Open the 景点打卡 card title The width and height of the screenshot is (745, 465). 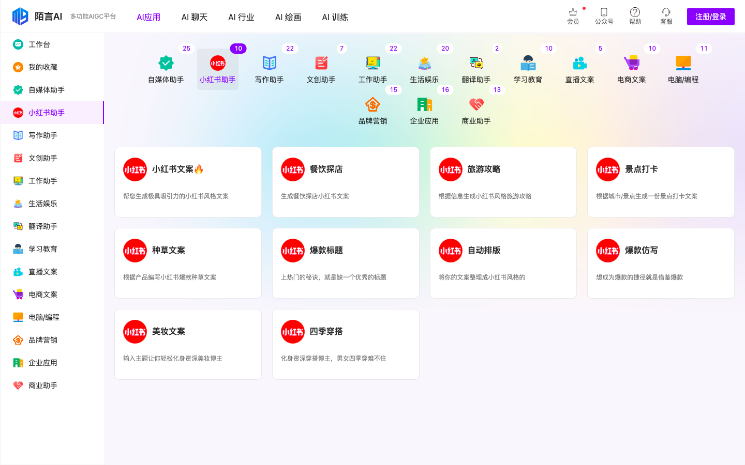click(642, 169)
